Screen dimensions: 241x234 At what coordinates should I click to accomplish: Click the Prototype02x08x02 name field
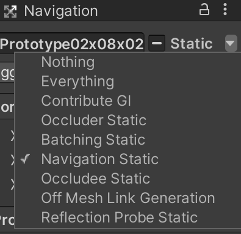pos(72,42)
